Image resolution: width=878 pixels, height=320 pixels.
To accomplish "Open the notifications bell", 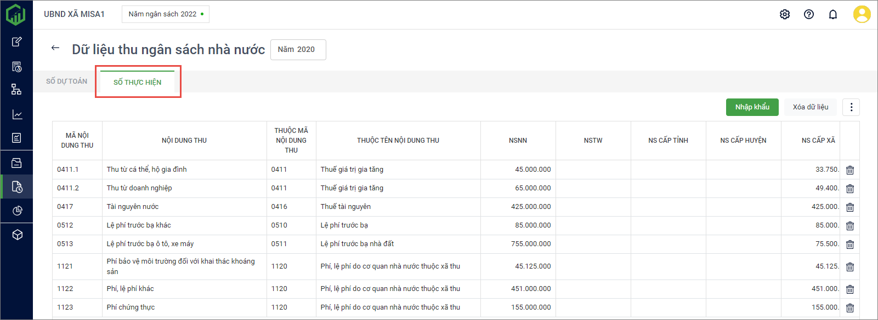I will click(833, 14).
